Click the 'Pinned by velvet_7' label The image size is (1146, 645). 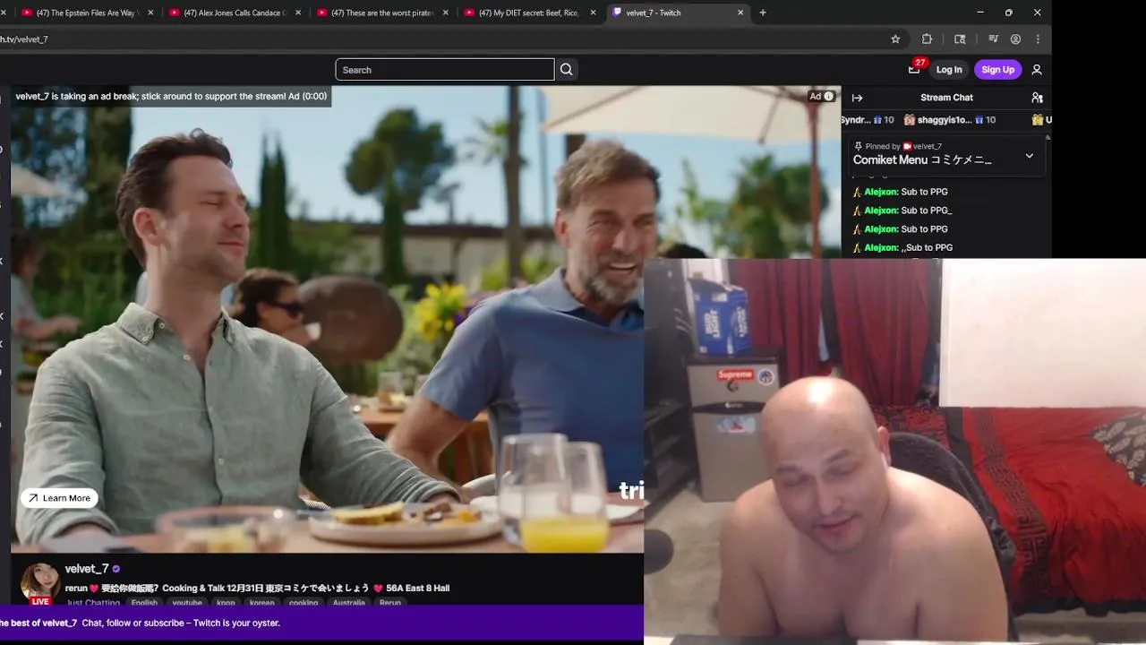pyautogui.click(x=898, y=146)
